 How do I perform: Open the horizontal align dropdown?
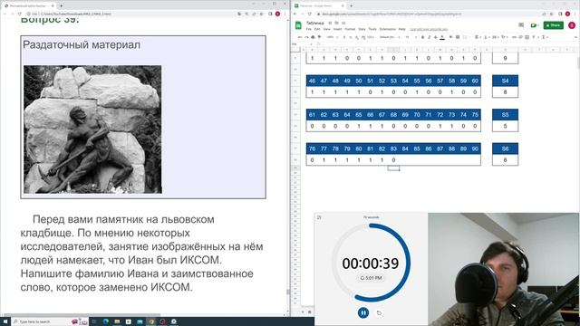coord(478,37)
